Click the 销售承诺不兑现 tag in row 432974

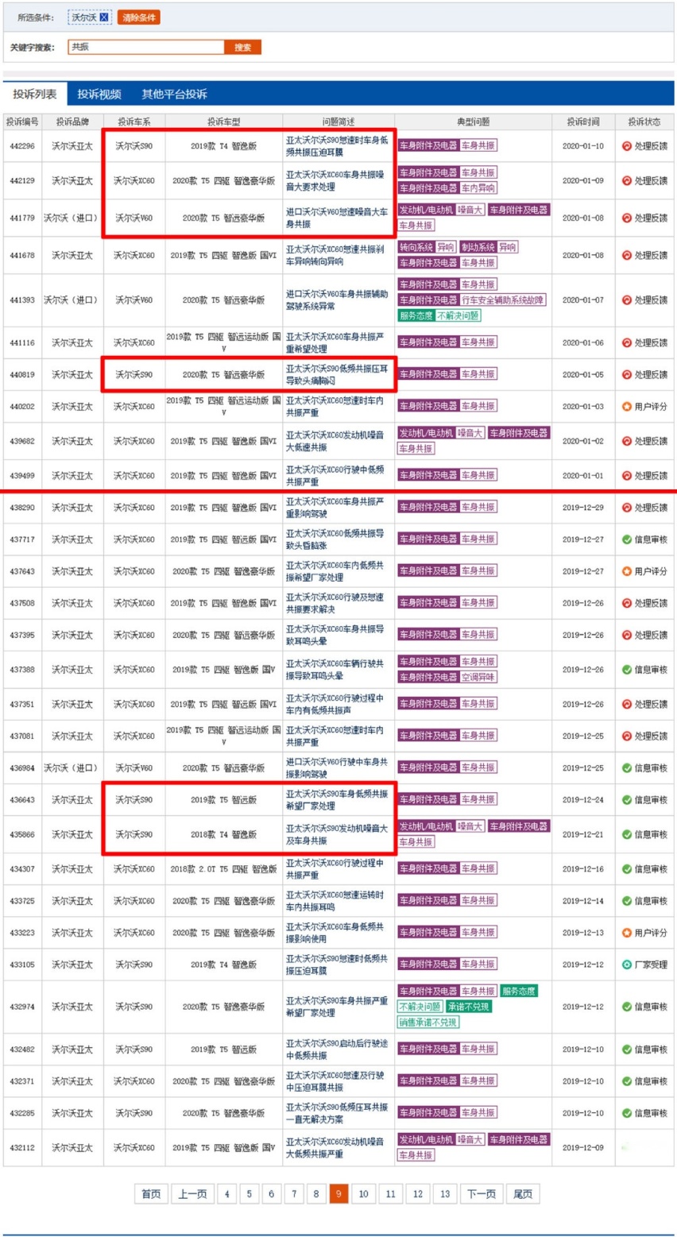428,1022
